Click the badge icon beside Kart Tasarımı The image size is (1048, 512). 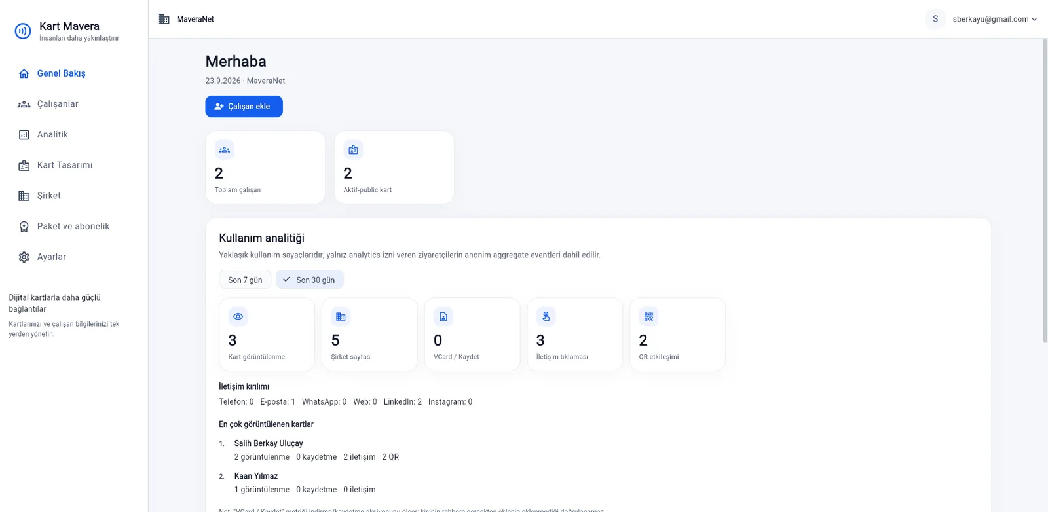24,165
